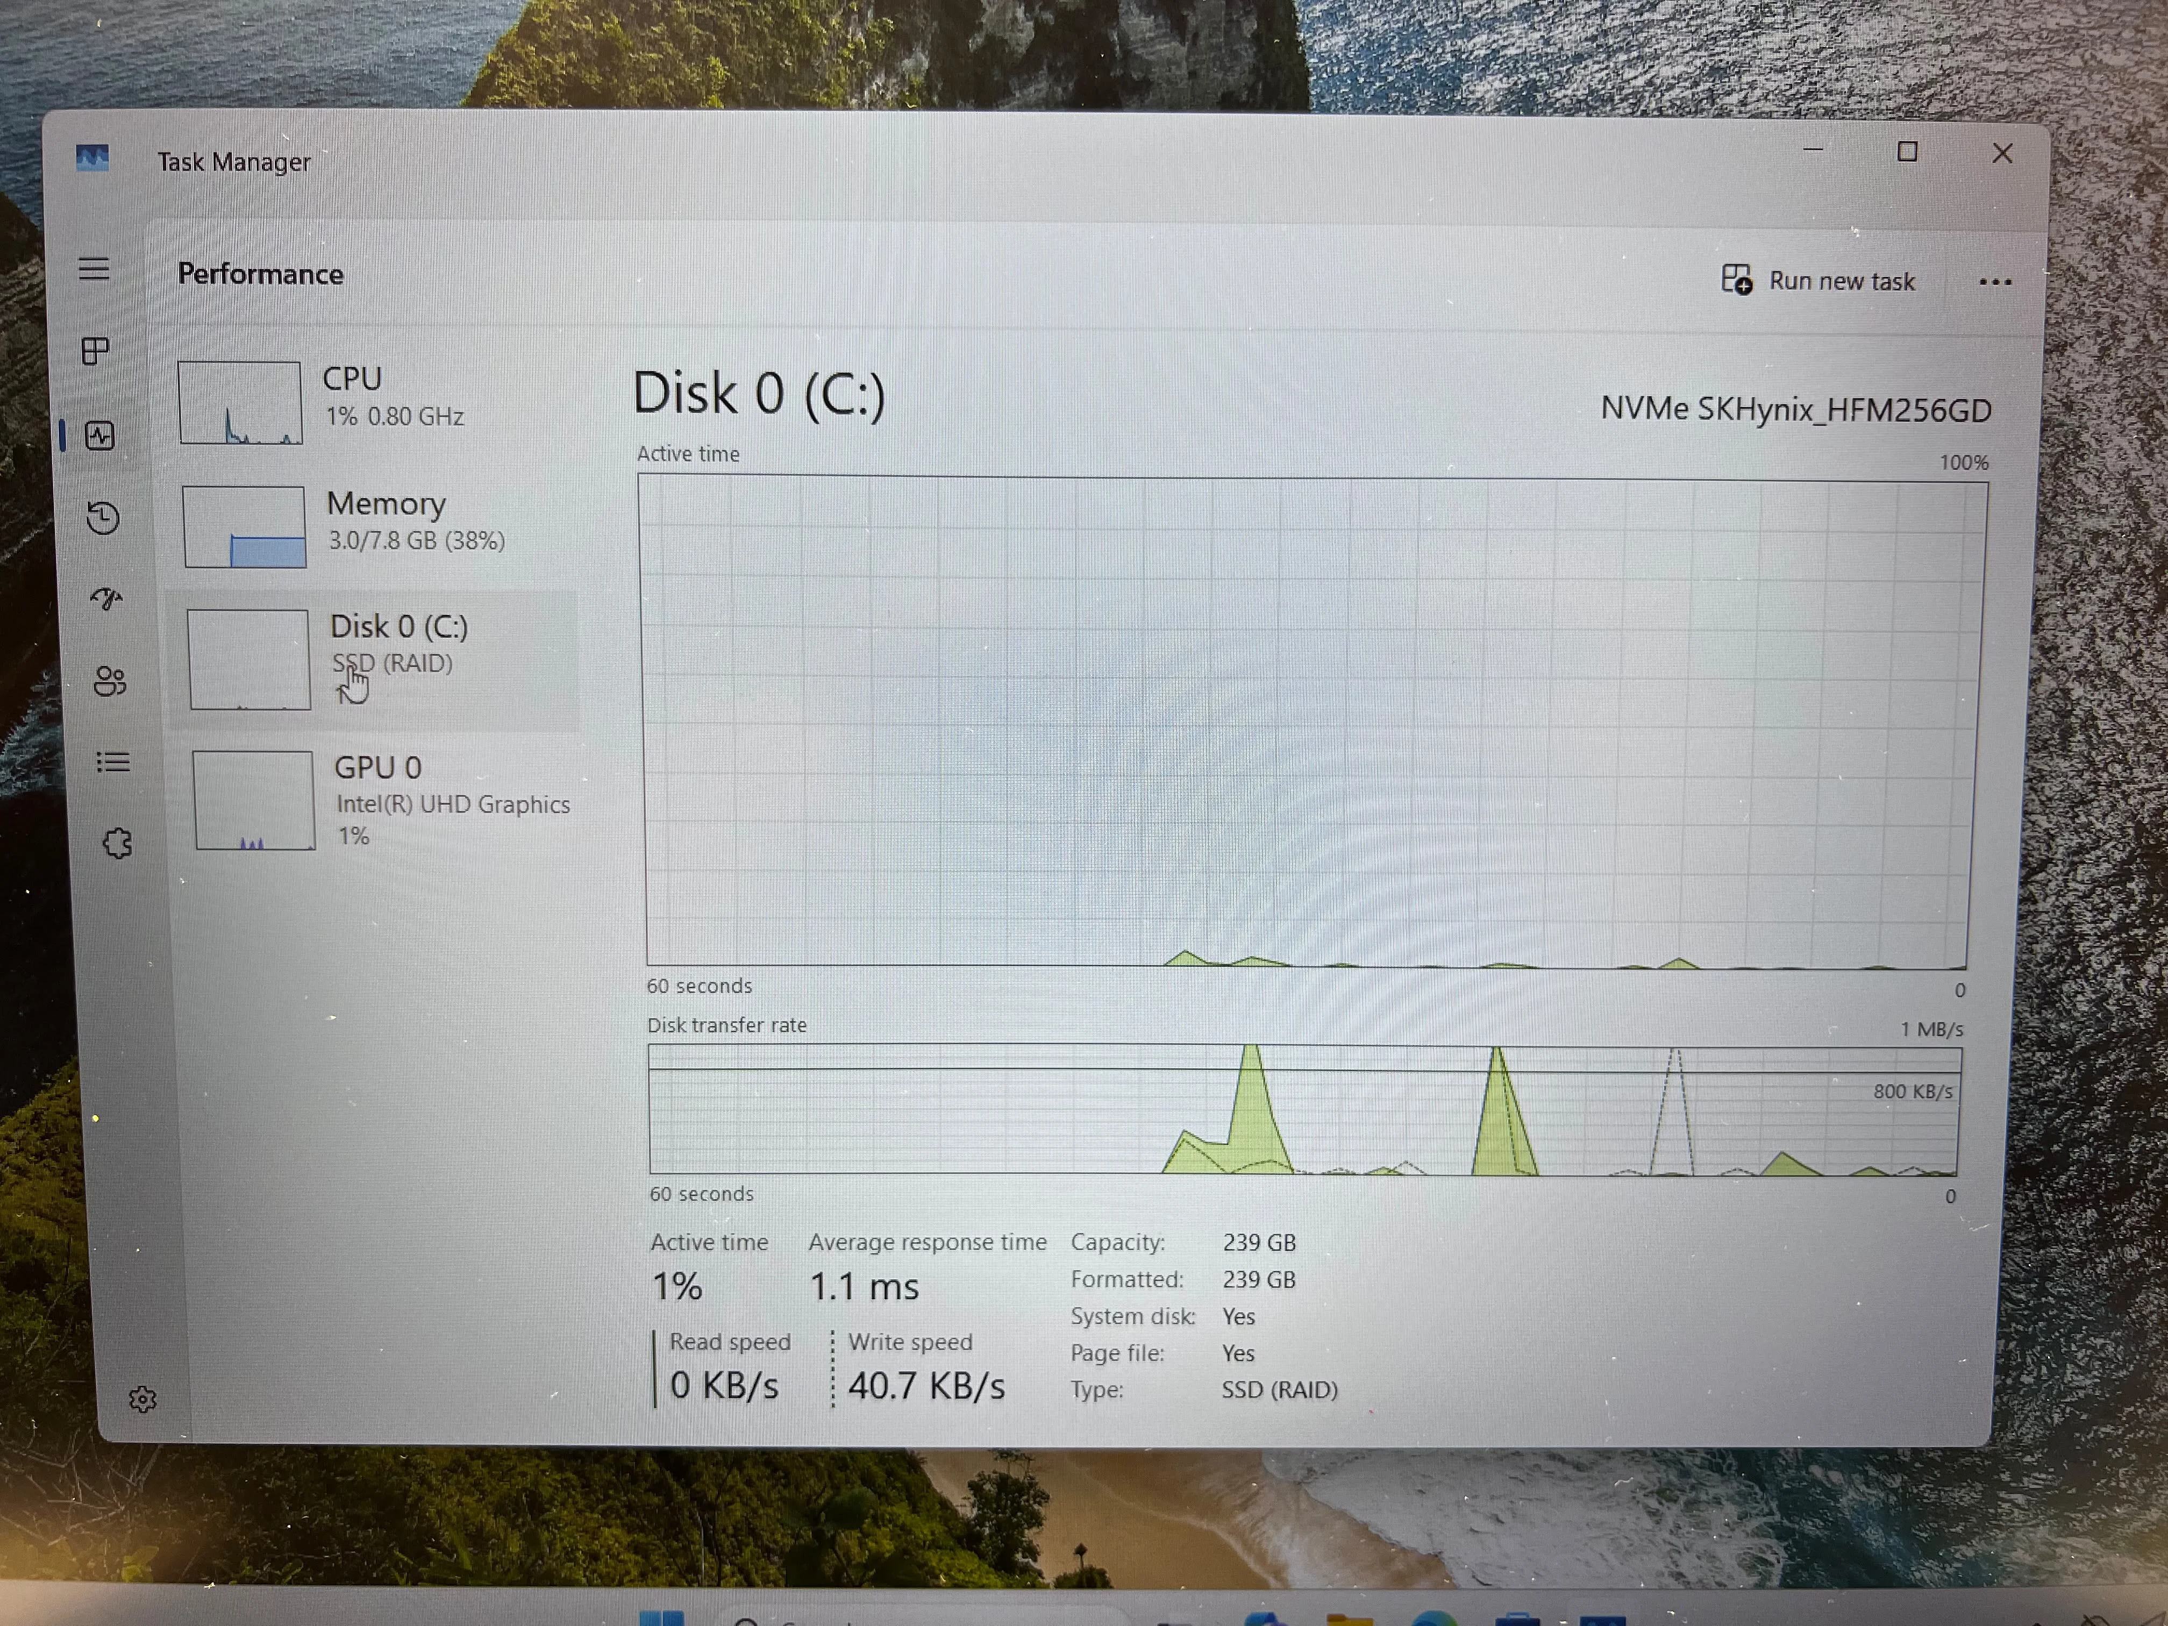
Task: Open the three-dot more options menu
Action: [1994, 282]
